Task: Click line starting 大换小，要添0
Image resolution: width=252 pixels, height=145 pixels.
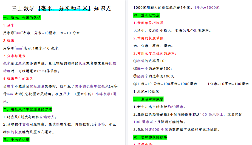Action: pos(172,30)
